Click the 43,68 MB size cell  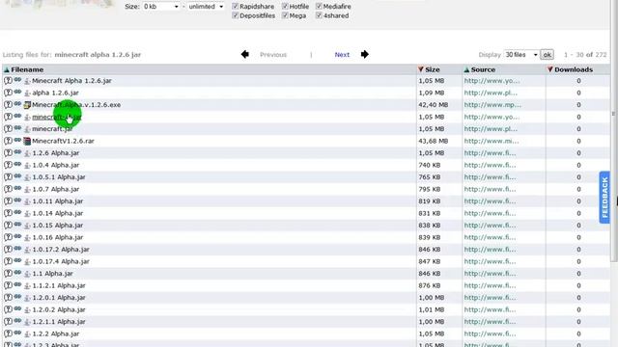click(x=434, y=141)
